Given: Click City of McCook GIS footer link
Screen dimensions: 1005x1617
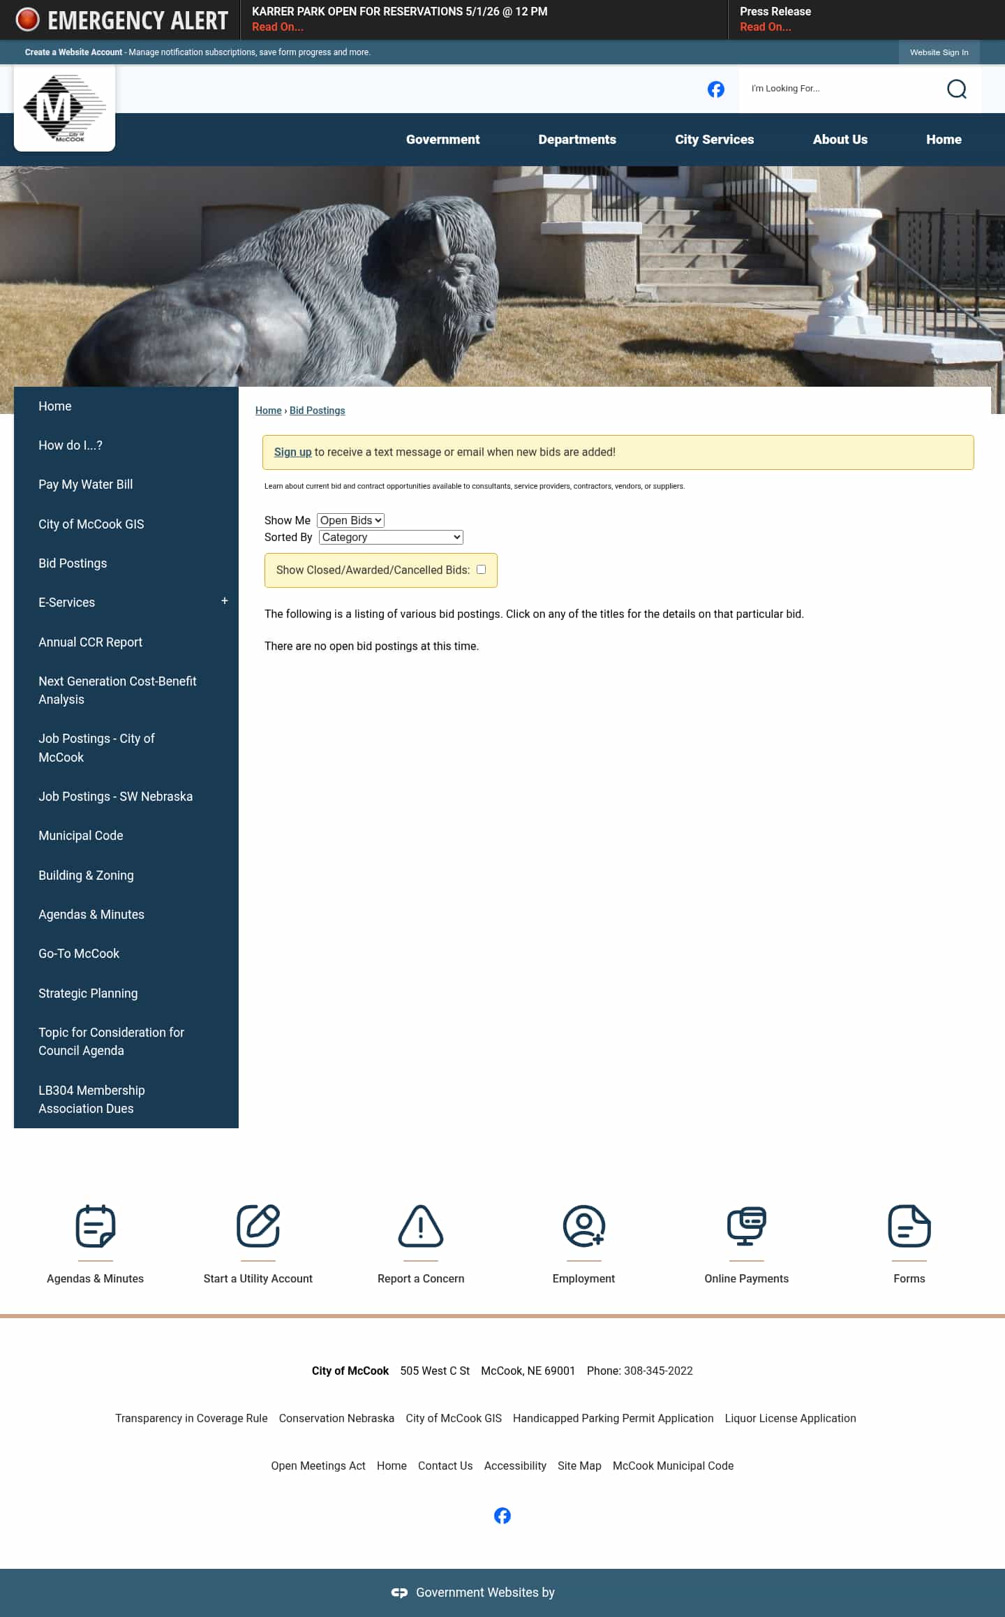Looking at the screenshot, I should coord(454,1418).
